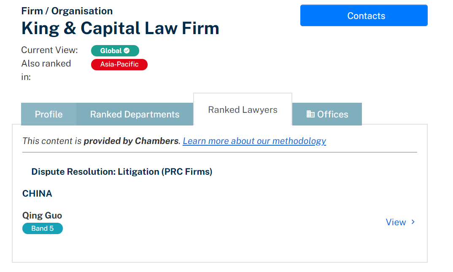This screenshot has height=272, width=453.
Task: Click the King & Capital Law Firm heading
Action: tap(120, 28)
